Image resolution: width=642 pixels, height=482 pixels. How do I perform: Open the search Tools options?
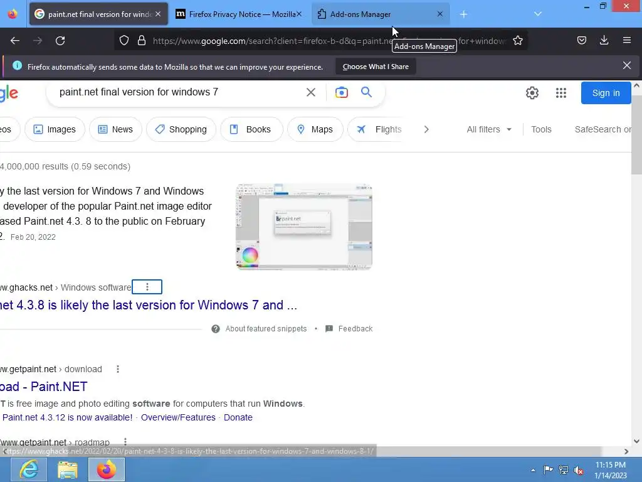point(541,129)
